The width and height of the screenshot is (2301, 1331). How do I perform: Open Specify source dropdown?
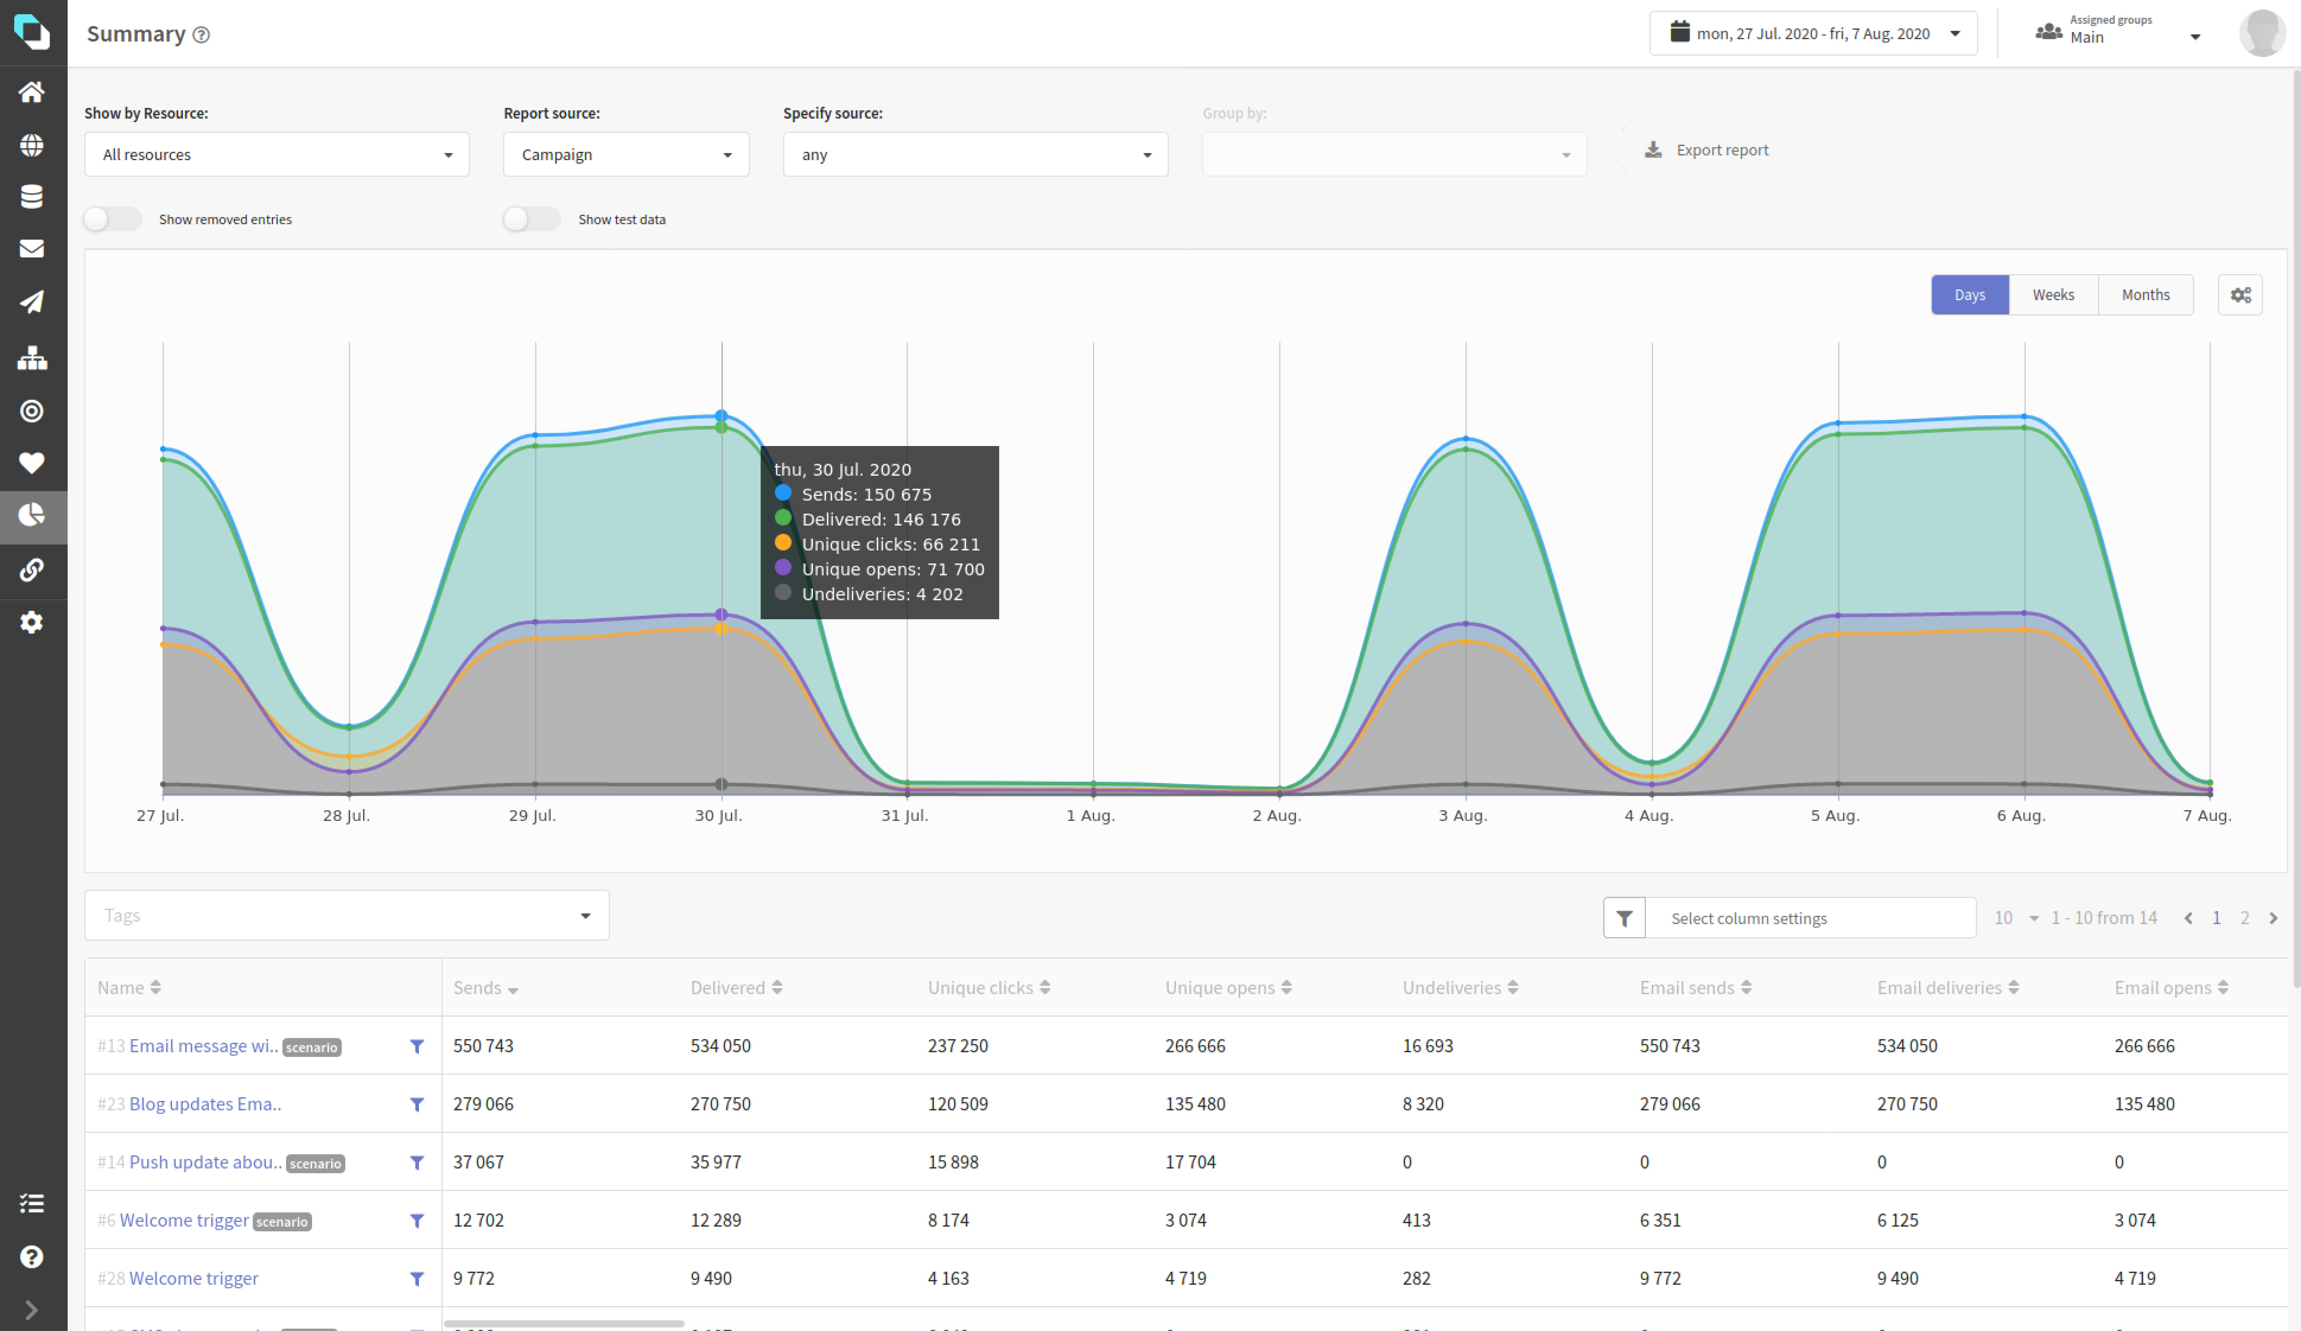[x=975, y=154]
